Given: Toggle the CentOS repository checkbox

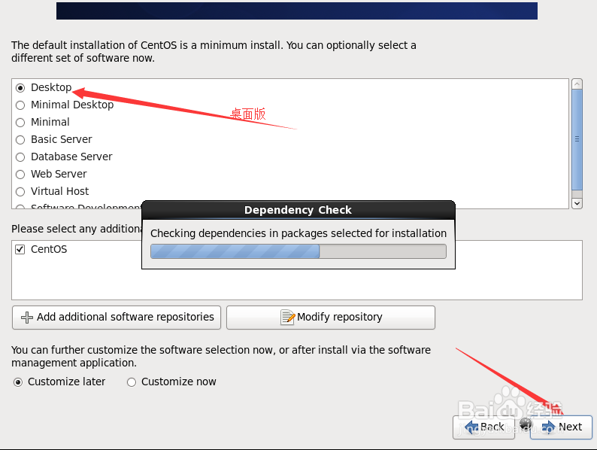Looking at the screenshot, I should [20, 250].
